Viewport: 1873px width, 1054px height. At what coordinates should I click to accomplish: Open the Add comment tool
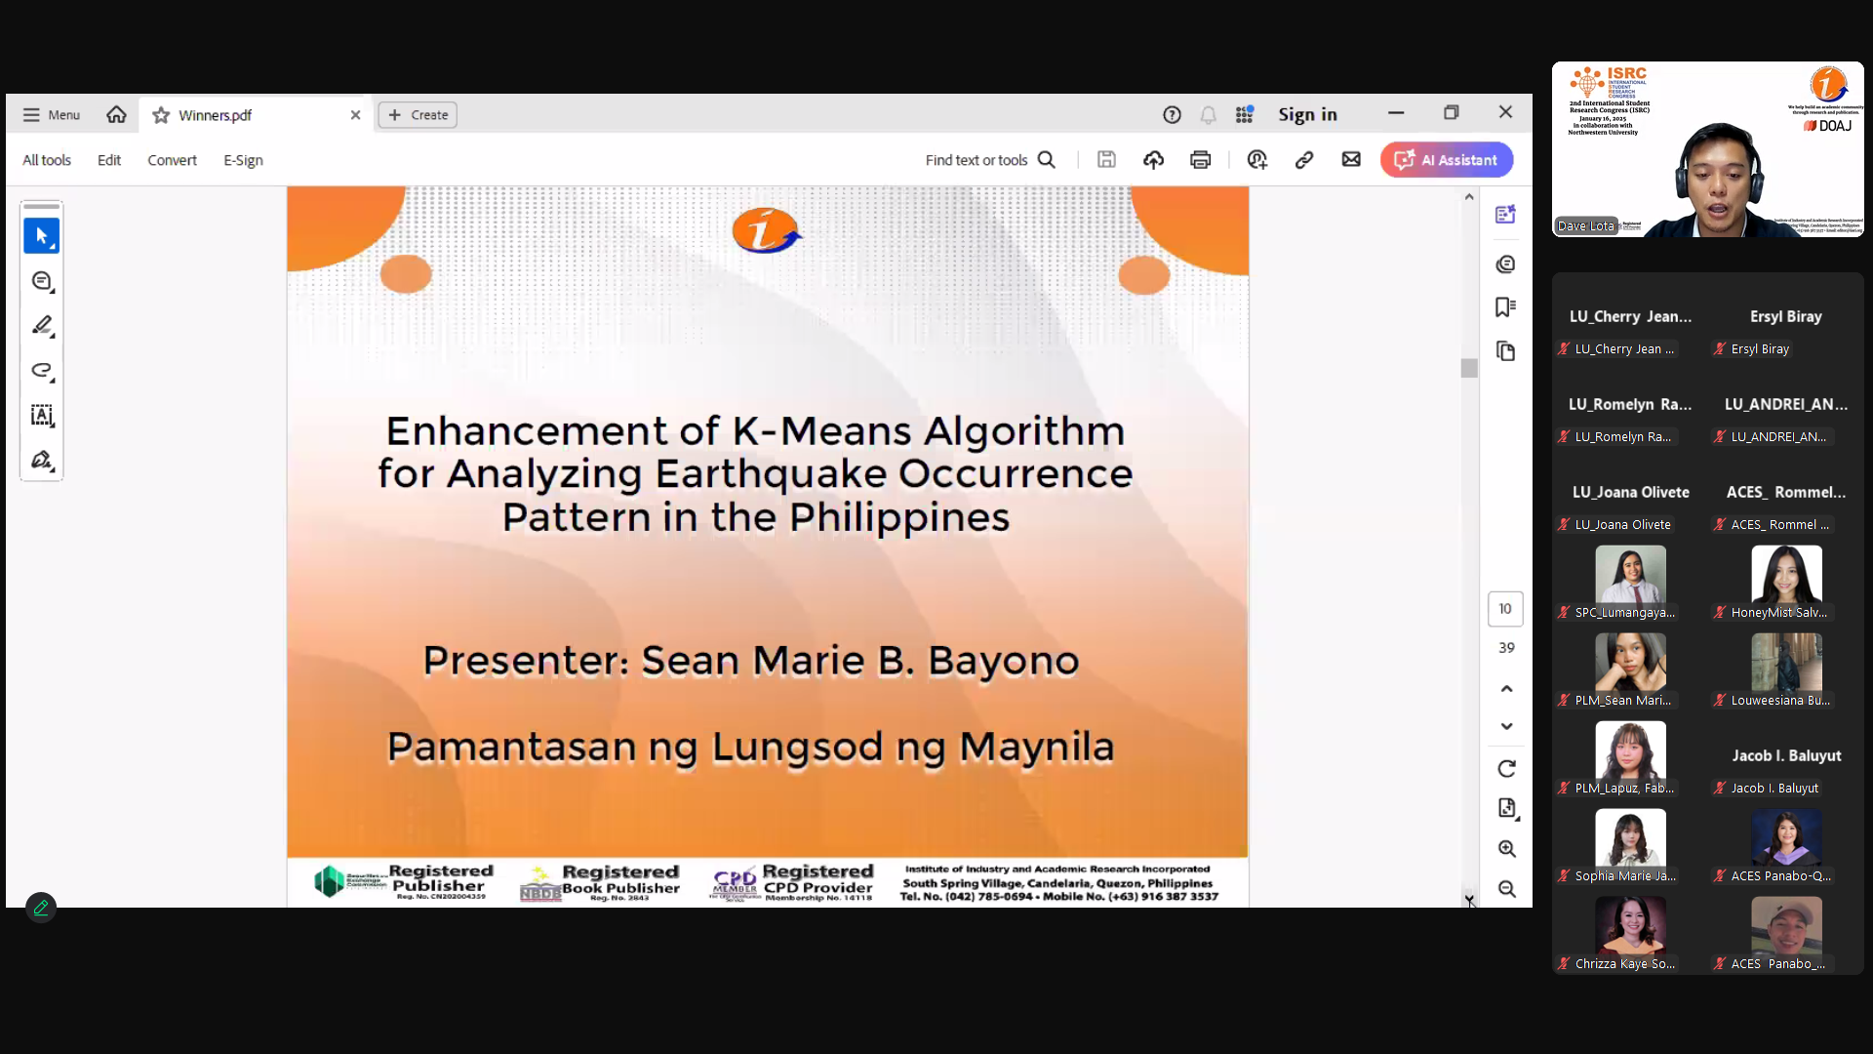41,281
